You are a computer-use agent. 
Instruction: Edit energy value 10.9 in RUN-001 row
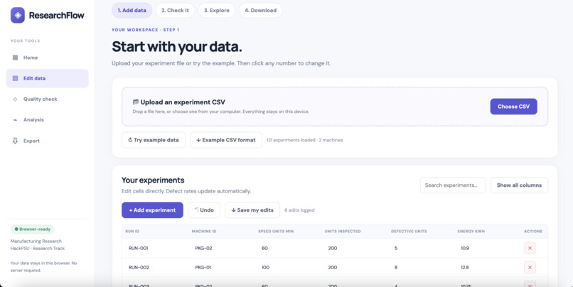click(x=465, y=249)
